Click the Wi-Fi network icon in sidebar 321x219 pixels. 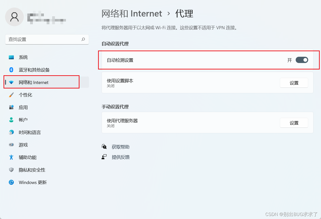pyautogui.click(x=11, y=82)
